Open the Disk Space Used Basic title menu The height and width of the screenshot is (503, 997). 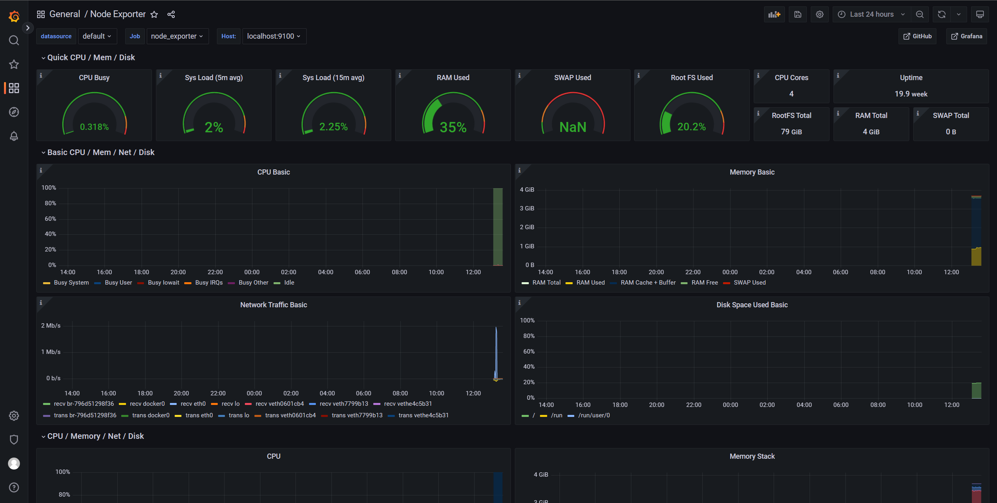pos(752,305)
